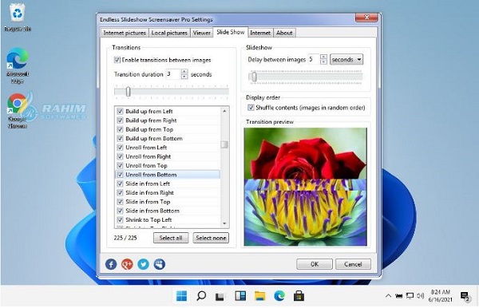Viewport: 479px width, 308px height.
Task: Uncheck Unroll from Bottom checkbox
Action: point(120,175)
